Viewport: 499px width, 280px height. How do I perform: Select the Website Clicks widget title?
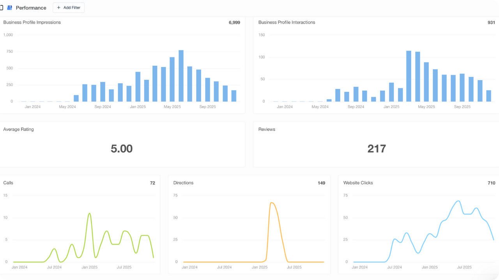[358, 183]
